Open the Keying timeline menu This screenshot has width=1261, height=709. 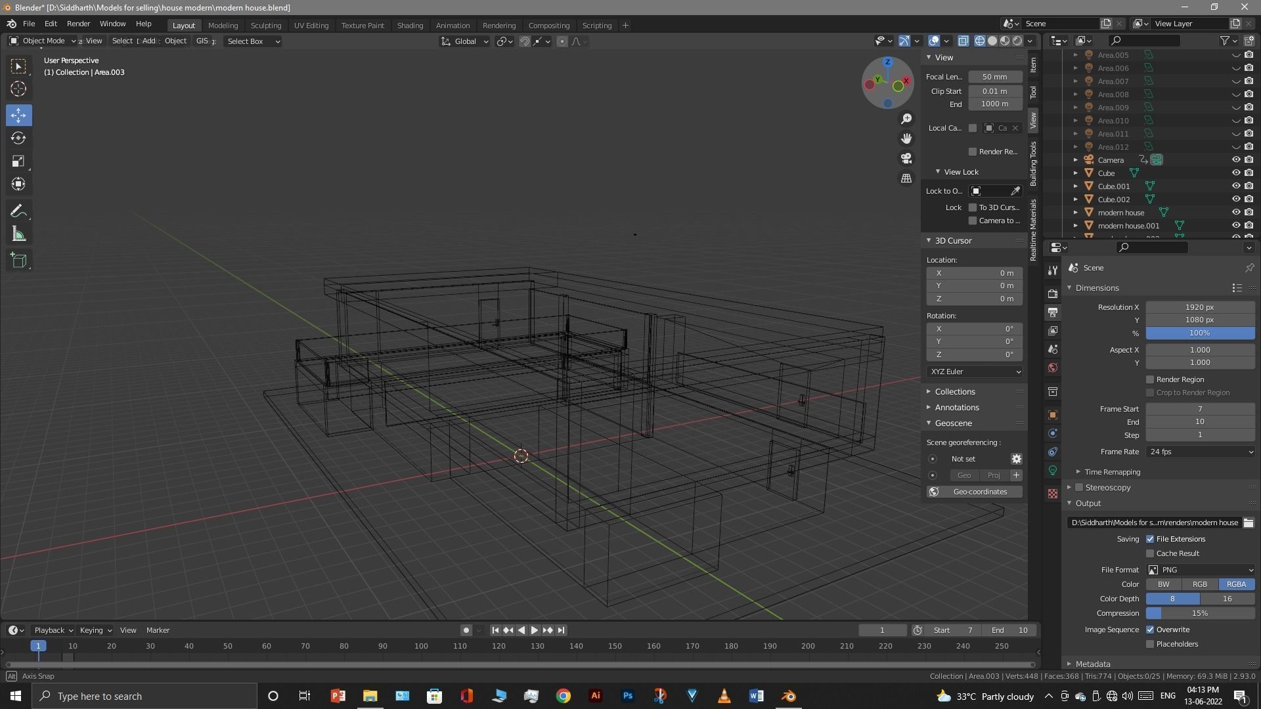click(x=95, y=630)
